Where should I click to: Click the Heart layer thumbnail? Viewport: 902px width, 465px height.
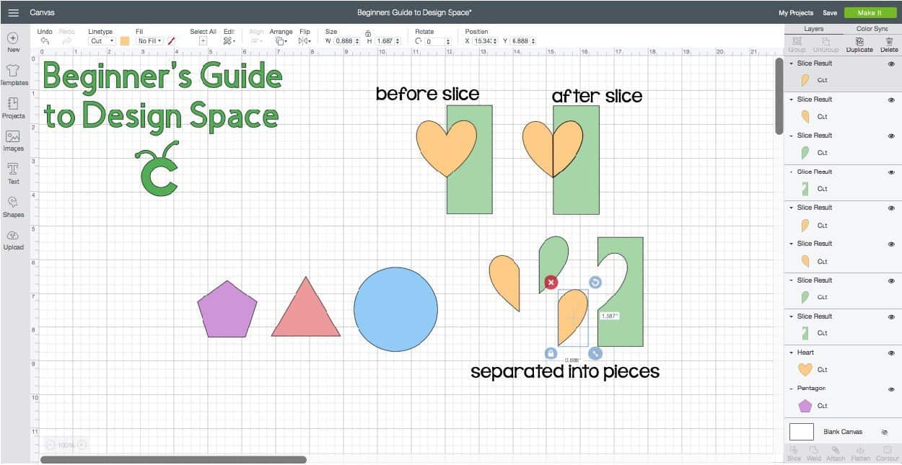(805, 369)
